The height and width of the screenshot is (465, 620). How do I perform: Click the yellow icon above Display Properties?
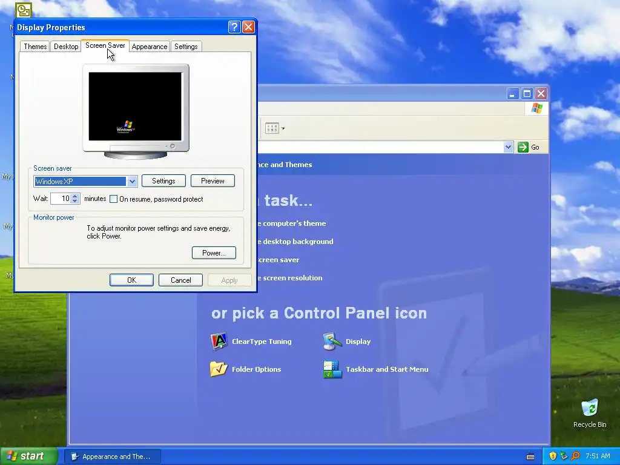tap(24, 10)
